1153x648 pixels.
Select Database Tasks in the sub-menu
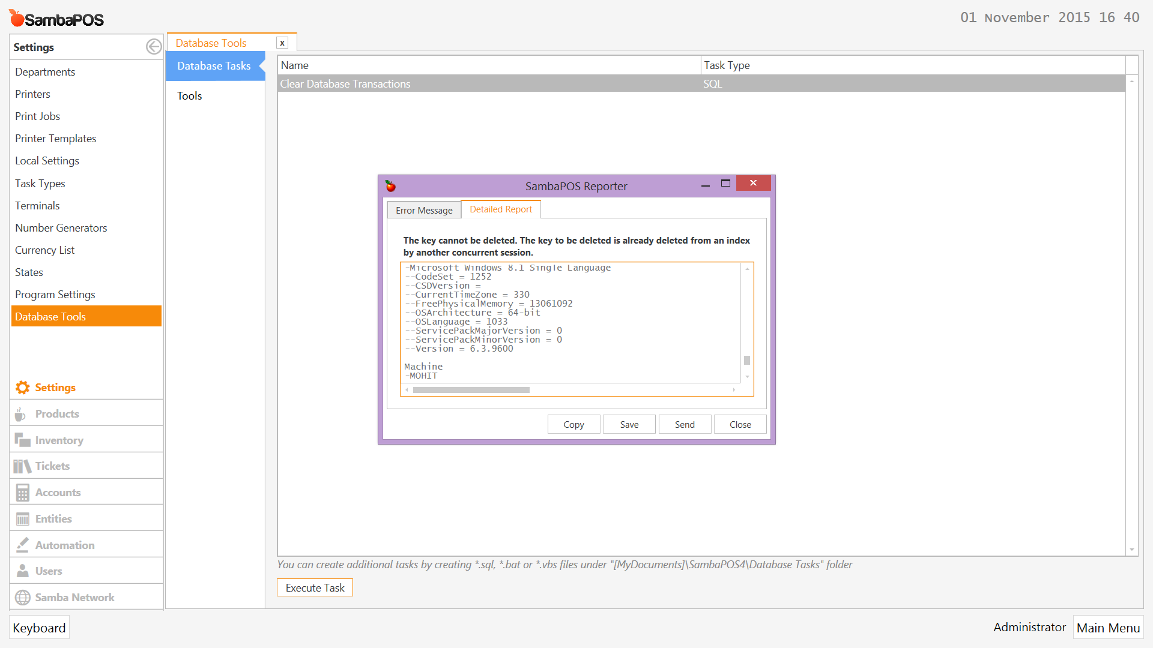click(x=215, y=66)
